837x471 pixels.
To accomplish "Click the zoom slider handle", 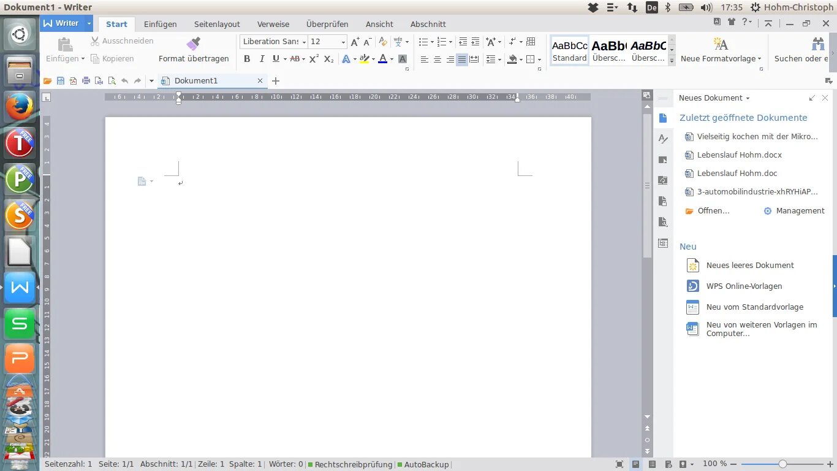I will (x=782, y=464).
